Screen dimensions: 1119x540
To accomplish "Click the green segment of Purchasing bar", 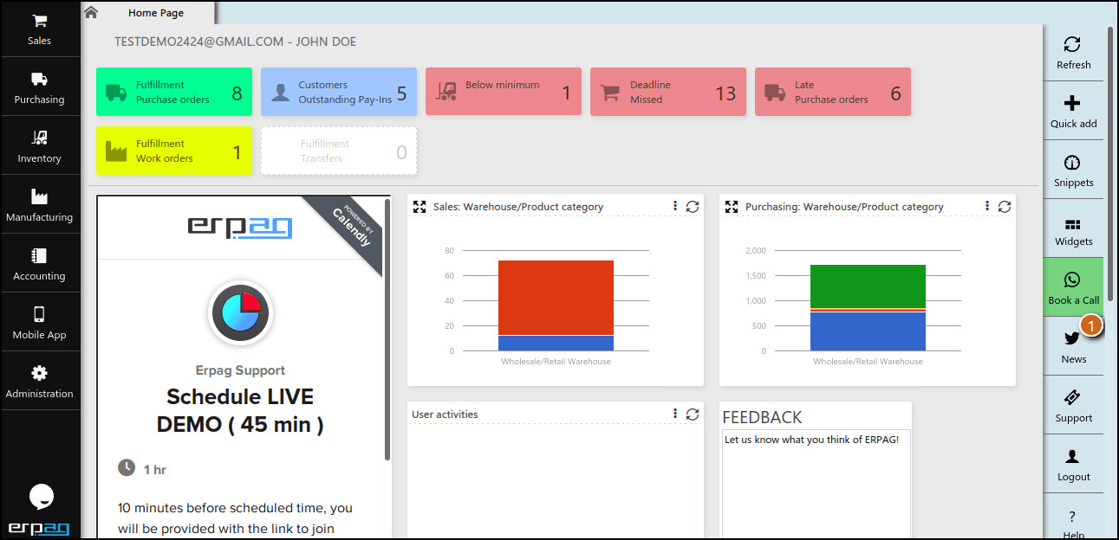I will coord(868,286).
